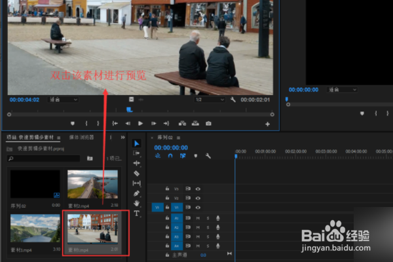Click the Insert button in Source monitor

[182, 123]
